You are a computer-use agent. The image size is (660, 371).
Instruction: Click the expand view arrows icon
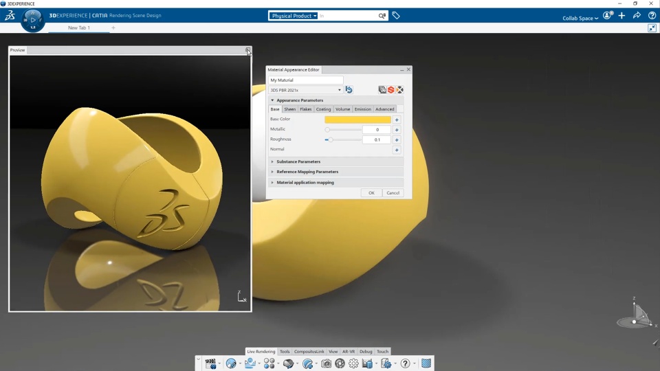[652, 28]
